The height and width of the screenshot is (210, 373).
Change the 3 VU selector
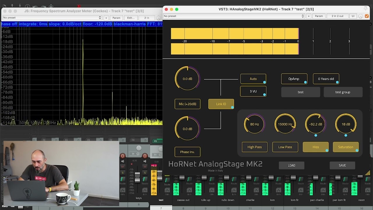(x=253, y=91)
